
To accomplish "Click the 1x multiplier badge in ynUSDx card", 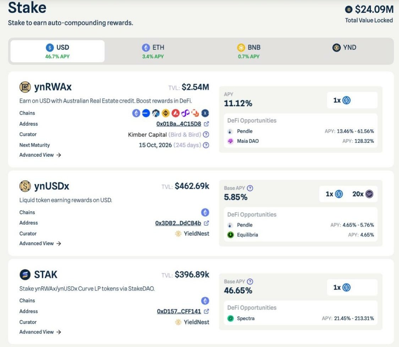I will tap(334, 194).
